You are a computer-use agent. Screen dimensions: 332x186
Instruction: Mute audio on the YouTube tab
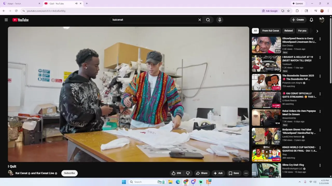click(x=76, y=4)
